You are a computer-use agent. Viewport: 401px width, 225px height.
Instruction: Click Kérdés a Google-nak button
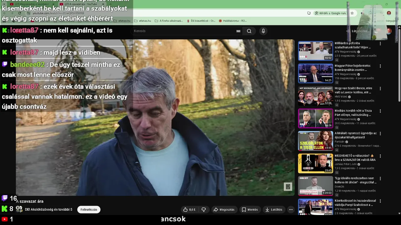331,13
